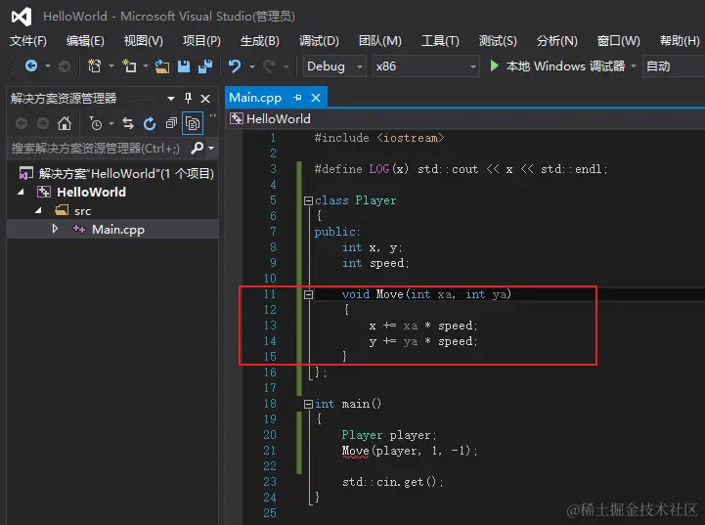The image size is (705, 525).
Task: Open the Undo history dropdown arrow
Action: (252, 66)
